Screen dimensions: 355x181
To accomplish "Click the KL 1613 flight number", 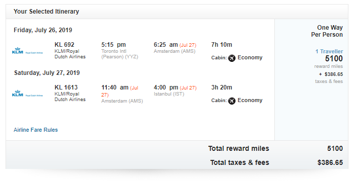I will tap(66, 87).
